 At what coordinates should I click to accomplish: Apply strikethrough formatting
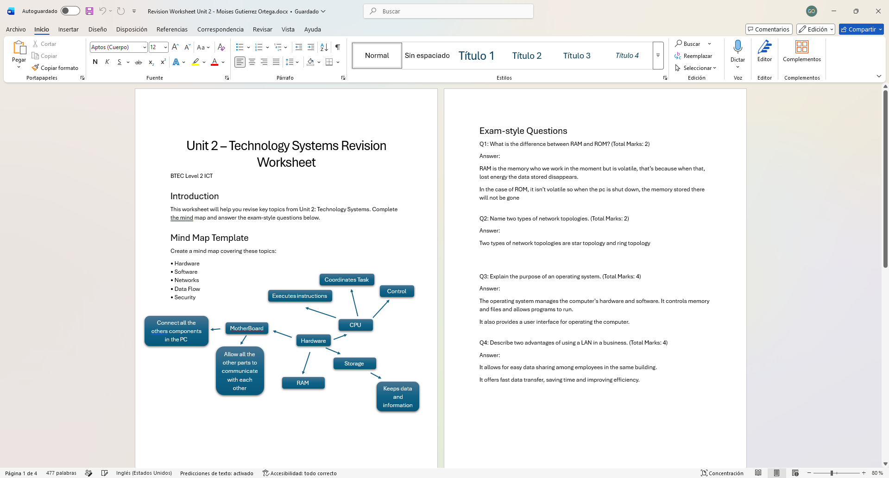(138, 62)
